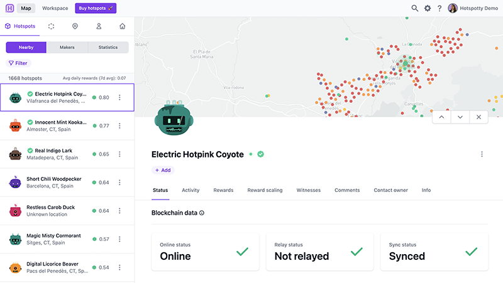Switch to the Makers segment

coord(67,47)
